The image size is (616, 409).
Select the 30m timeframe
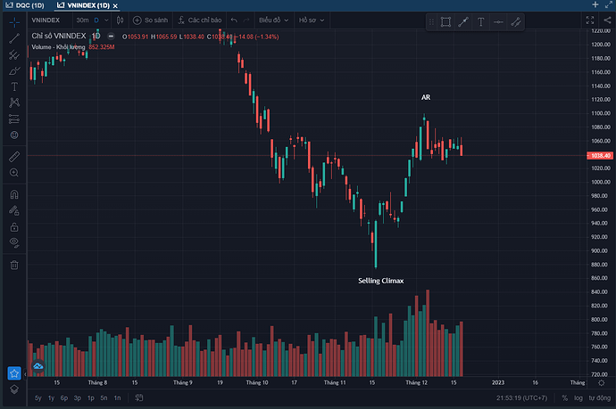tap(82, 20)
